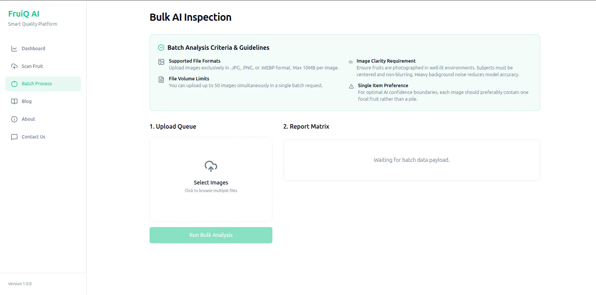Click the checkmark icon beside Batch Analysis Criteria
Screen dimensions: 596x295
click(x=161, y=48)
